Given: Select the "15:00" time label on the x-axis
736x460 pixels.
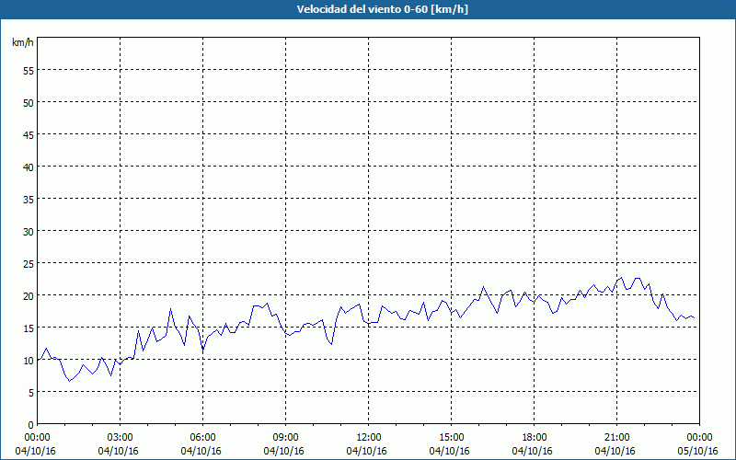Looking at the screenshot, I should 452,438.
